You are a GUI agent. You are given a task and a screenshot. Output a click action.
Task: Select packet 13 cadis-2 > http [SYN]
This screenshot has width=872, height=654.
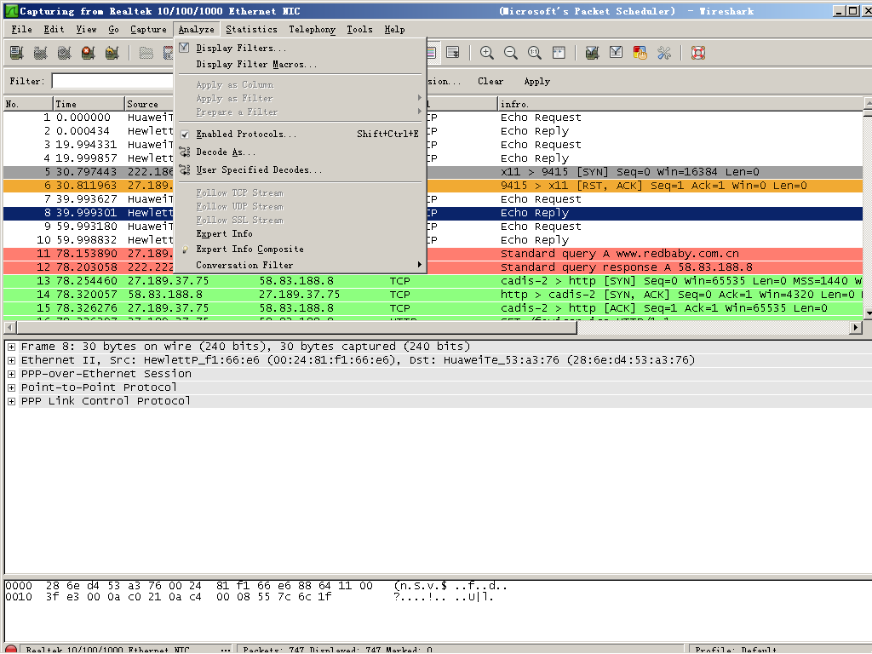(x=433, y=281)
